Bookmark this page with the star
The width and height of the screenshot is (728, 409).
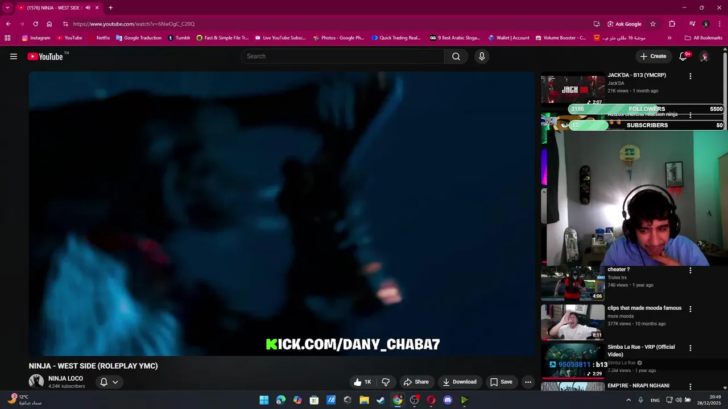(x=653, y=24)
